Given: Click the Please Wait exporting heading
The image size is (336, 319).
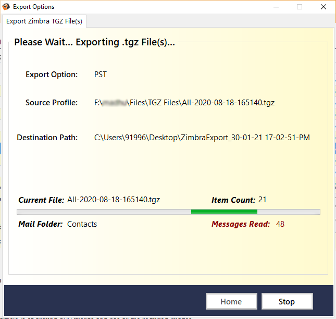Looking at the screenshot, I should coord(94,42).
